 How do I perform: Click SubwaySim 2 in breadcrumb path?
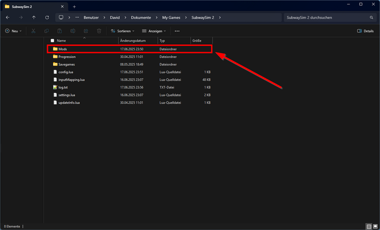[x=203, y=18]
